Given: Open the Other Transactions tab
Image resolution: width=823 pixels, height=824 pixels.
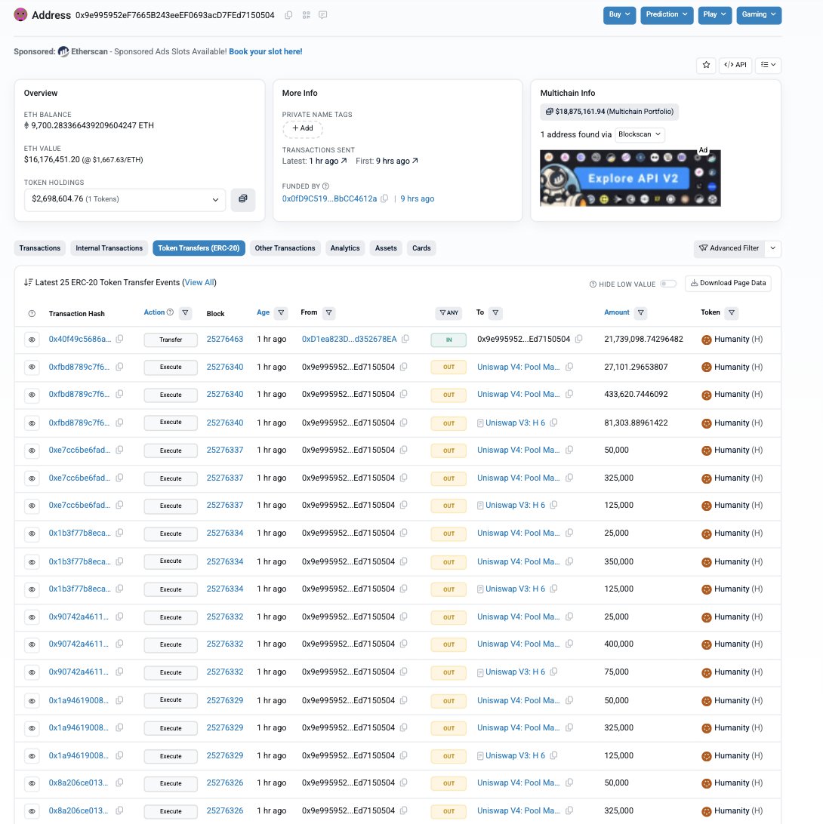Looking at the screenshot, I should 285,248.
